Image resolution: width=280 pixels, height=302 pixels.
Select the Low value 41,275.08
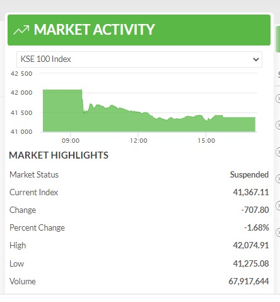pos(251,263)
